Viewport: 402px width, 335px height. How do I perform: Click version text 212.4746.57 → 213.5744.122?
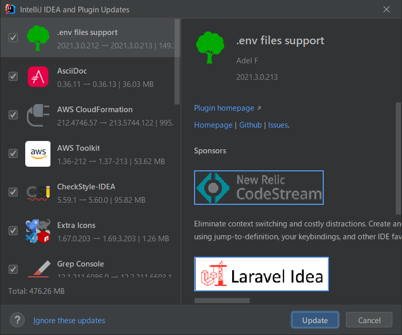click(105, 123)
